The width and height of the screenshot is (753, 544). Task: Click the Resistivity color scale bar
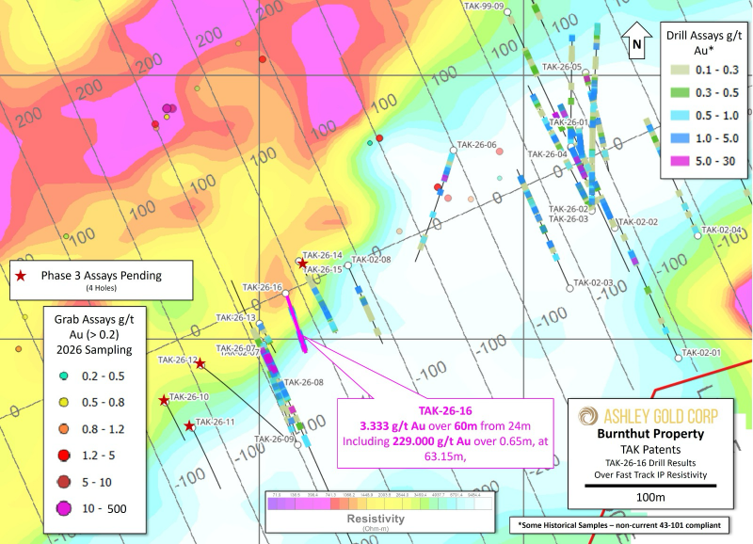point(380,503)
